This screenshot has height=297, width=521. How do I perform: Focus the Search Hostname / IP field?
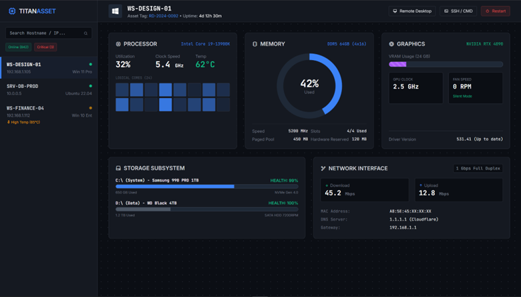click(x=43, y=33)
